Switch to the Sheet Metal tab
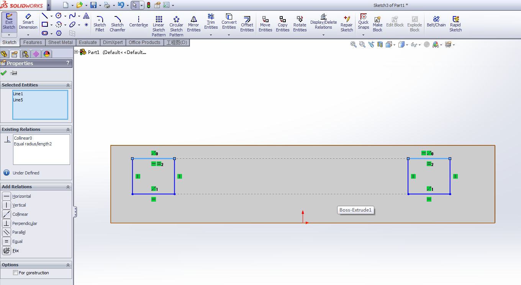The width and height of the screenshot is (521, 285). [x=60, y=42]
